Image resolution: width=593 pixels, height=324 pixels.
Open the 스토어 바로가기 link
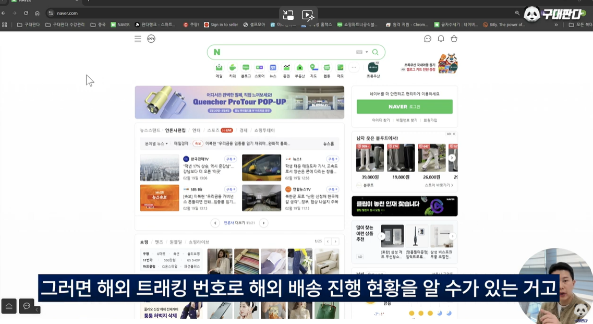pos(439,185)
